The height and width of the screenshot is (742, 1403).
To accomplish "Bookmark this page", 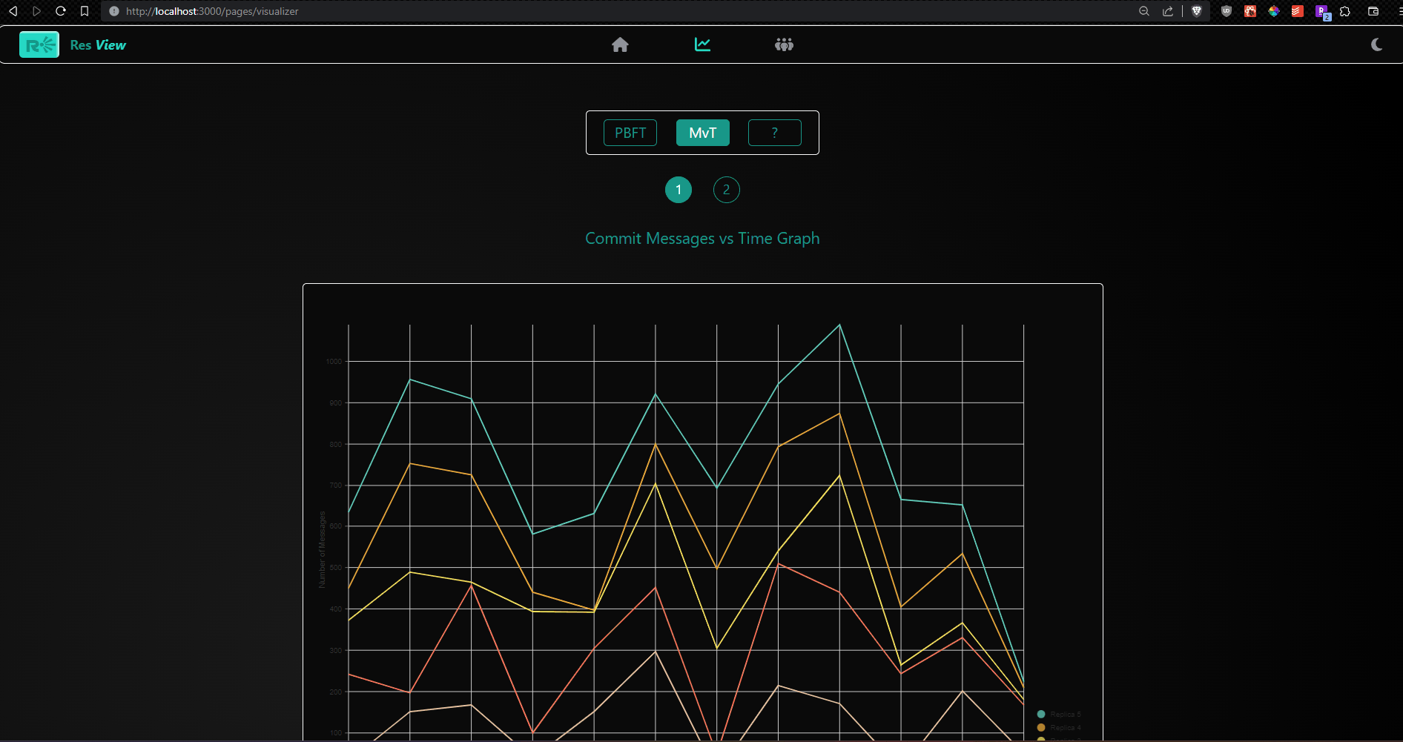I will [85, 11].
